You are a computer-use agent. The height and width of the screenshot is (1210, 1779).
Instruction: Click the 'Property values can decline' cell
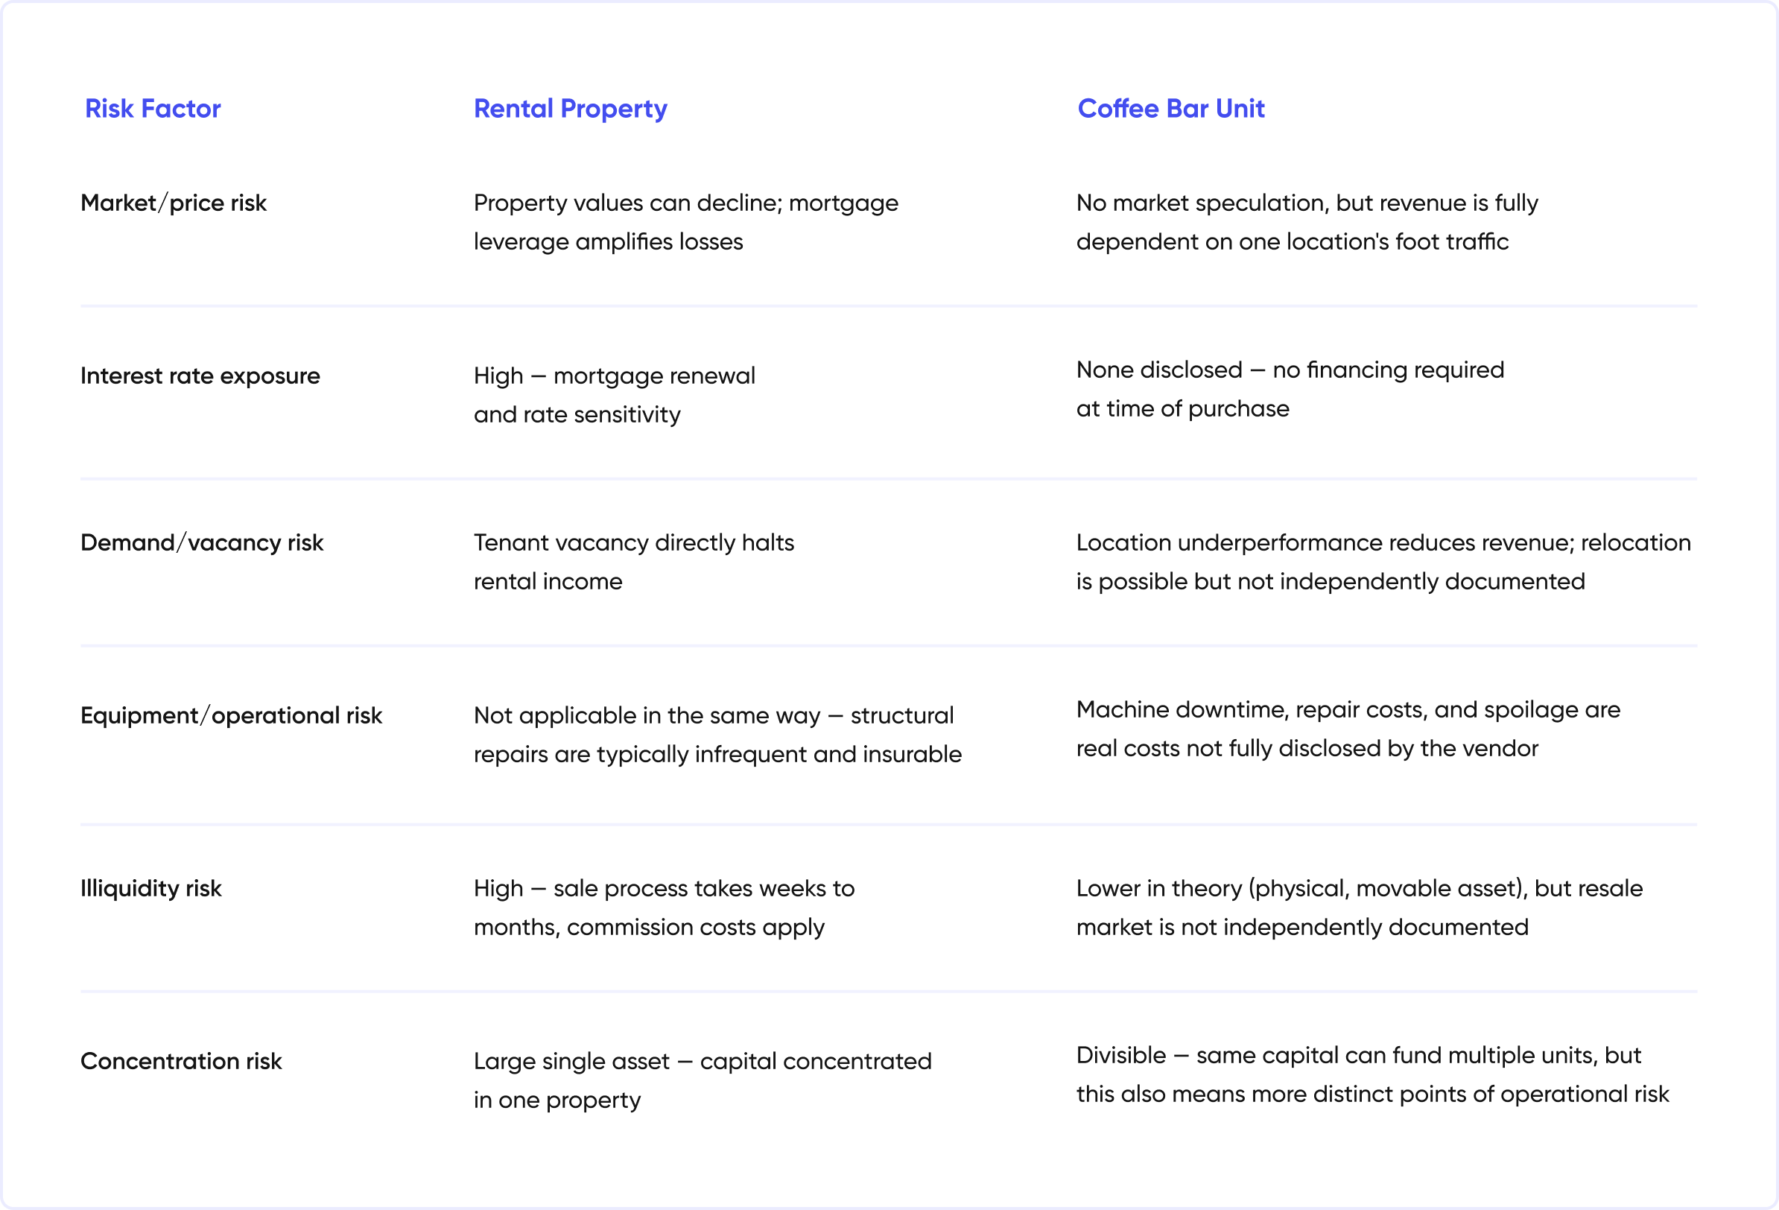point(686,222)
